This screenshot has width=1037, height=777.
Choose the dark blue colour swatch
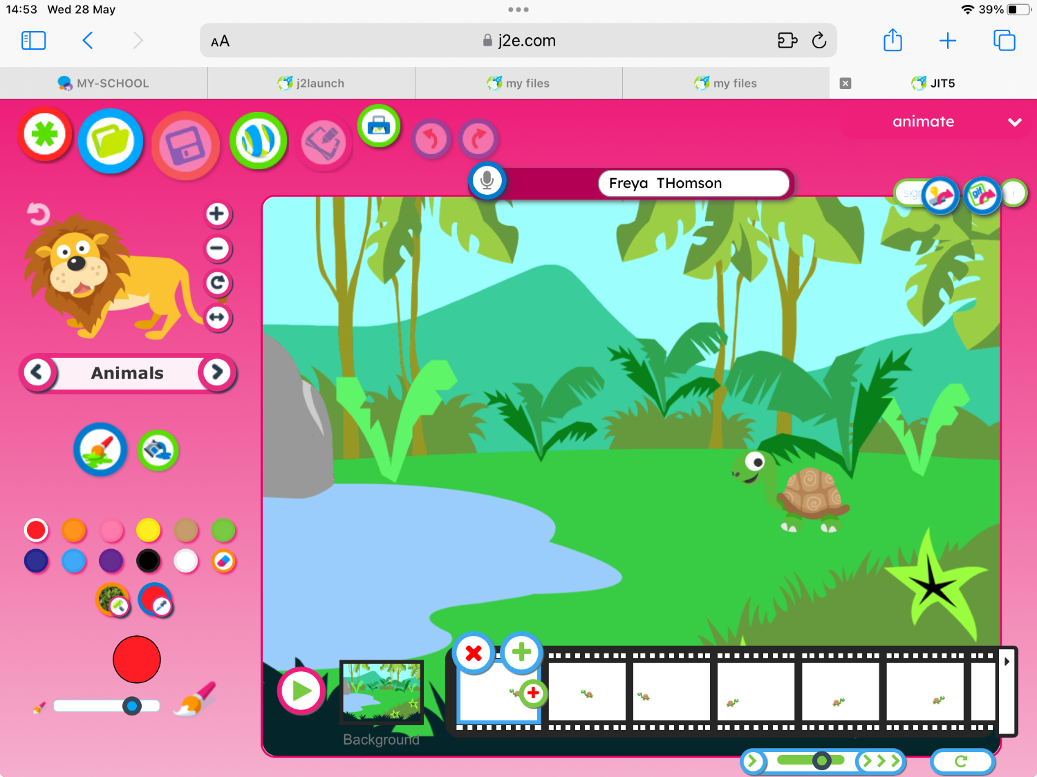tap(36, 561)
